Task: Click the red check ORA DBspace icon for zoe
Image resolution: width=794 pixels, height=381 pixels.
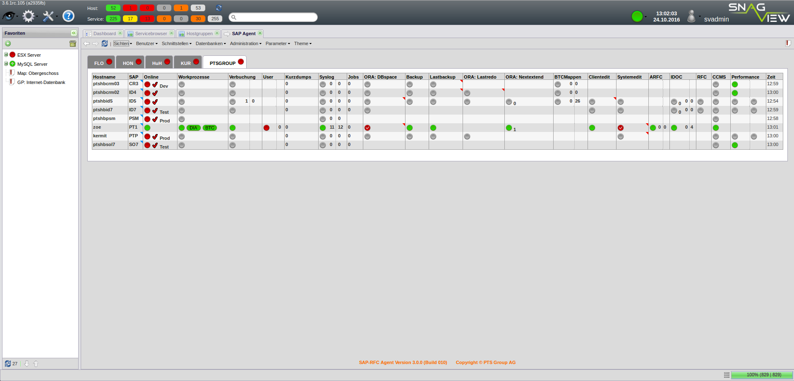Action: pyautogui.click(x=367, y=128)
